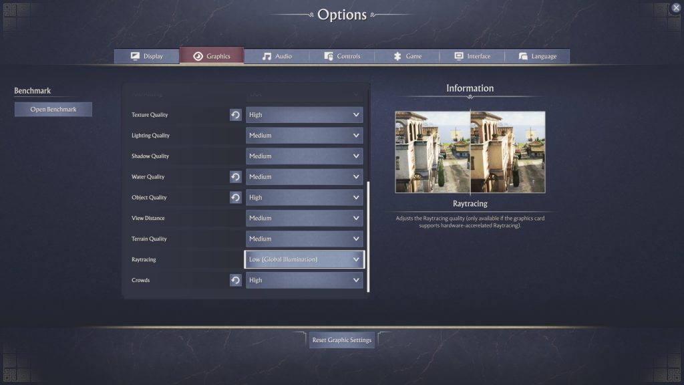
Task: Click the Water Quality reset arrow icon
Action: coord(236,177)
